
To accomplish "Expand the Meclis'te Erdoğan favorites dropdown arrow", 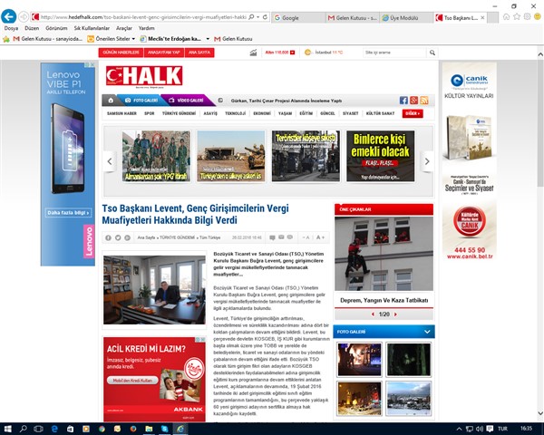I will click(x=208, y=39).
